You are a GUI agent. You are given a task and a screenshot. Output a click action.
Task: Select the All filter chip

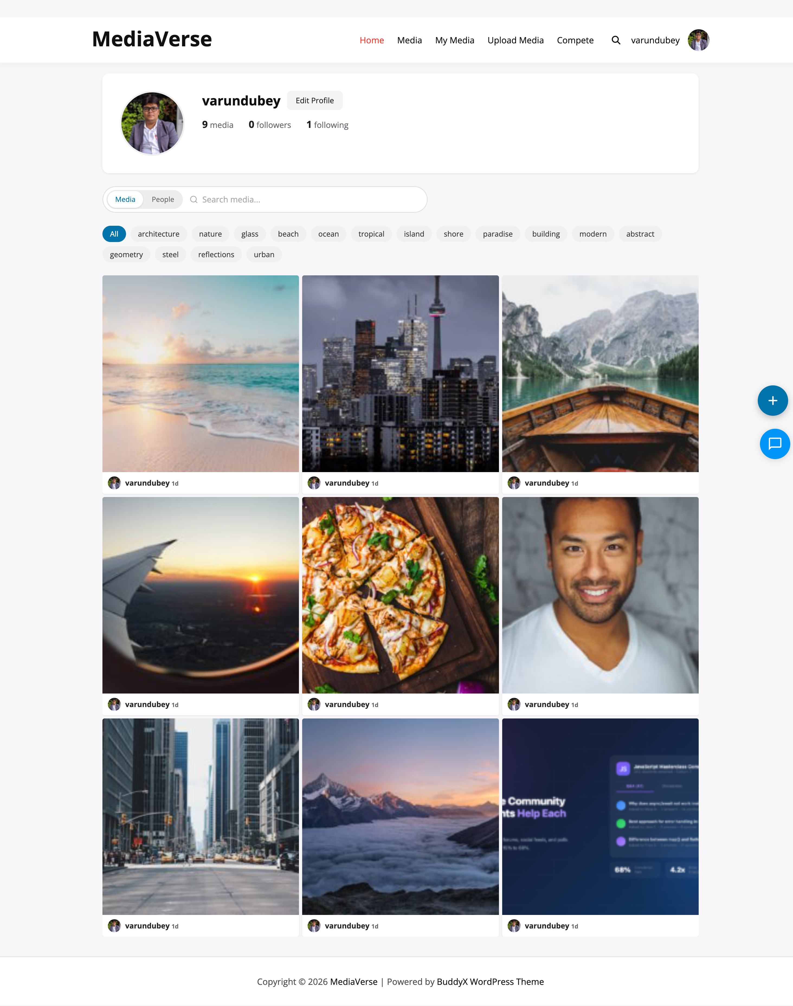pyautogui.click(x=114, y=234)
